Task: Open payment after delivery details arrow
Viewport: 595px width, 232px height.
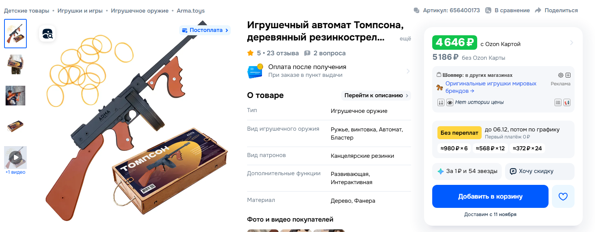Action: (x=408, y=71)
